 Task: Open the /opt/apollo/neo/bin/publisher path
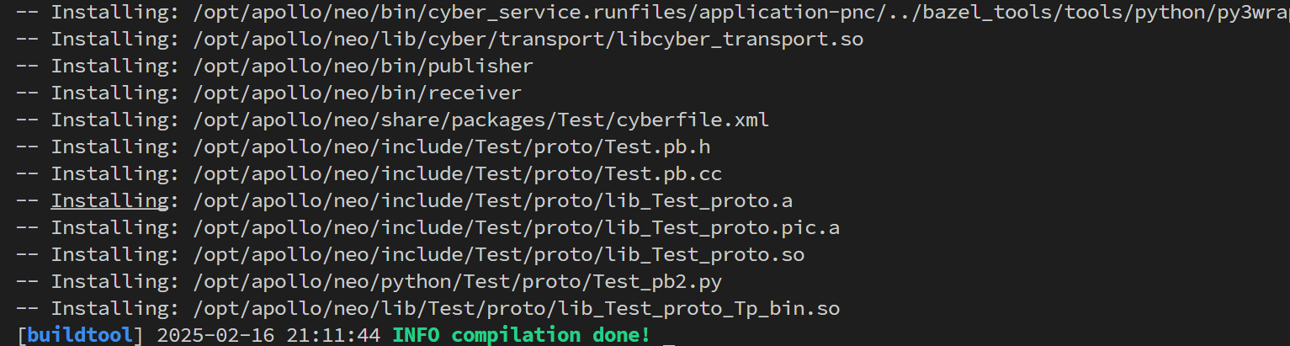click(364, 66)
